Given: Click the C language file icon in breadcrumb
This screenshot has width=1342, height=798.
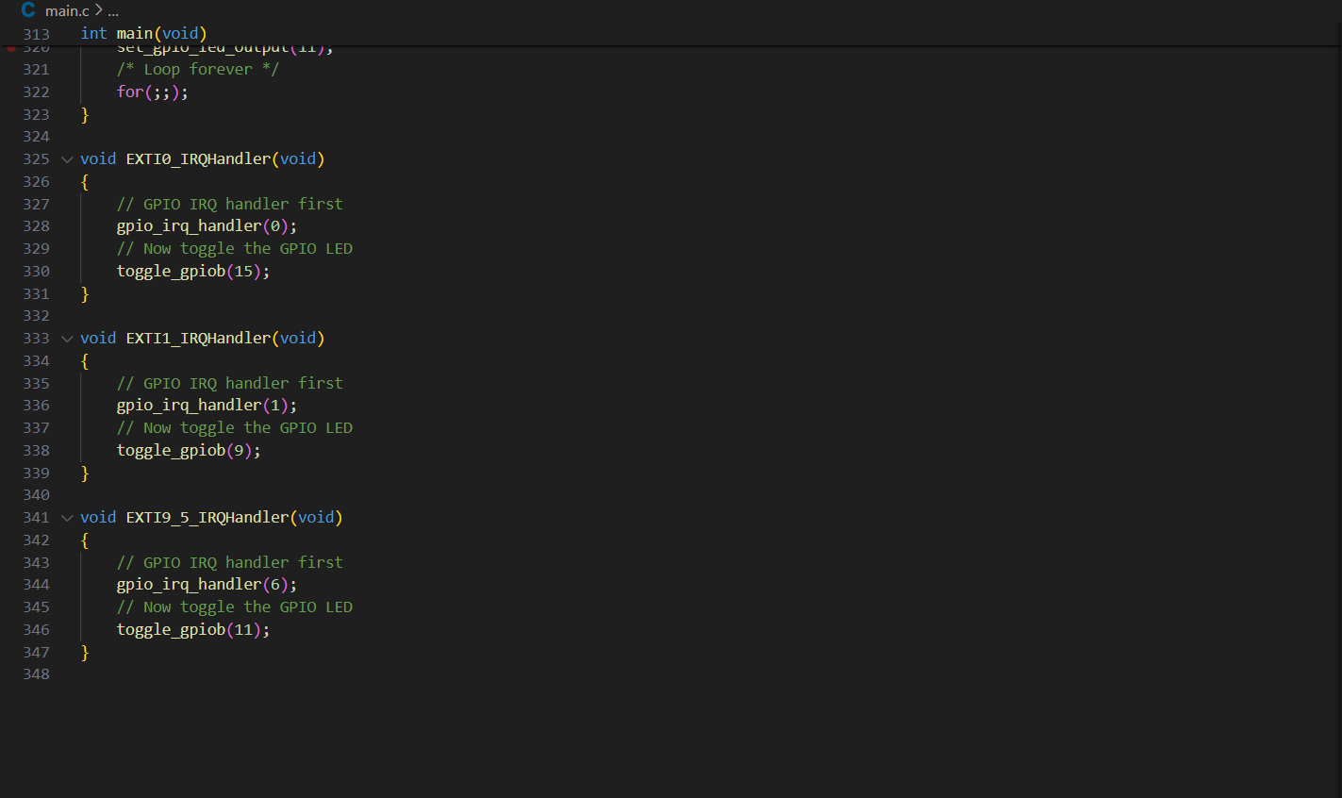Looking at the screenshot, I should click(28, 10).
